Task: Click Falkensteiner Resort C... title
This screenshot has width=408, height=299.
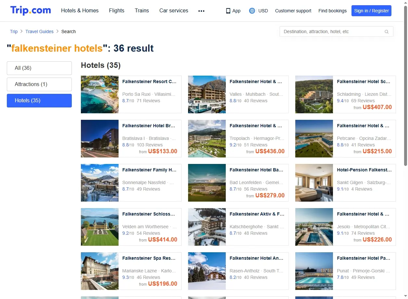Action: click(149, 82)
